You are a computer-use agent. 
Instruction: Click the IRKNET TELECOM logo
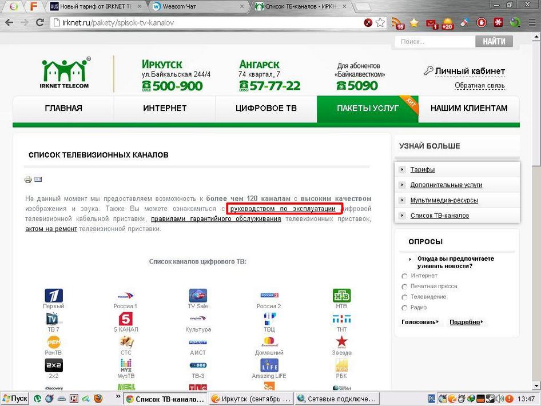pos(65,73)
